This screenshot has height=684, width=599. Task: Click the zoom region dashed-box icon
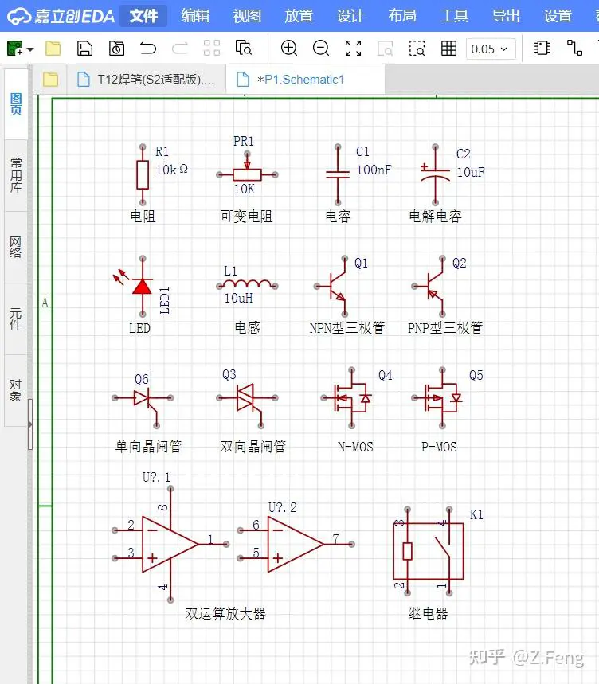[x=417, y=49]
